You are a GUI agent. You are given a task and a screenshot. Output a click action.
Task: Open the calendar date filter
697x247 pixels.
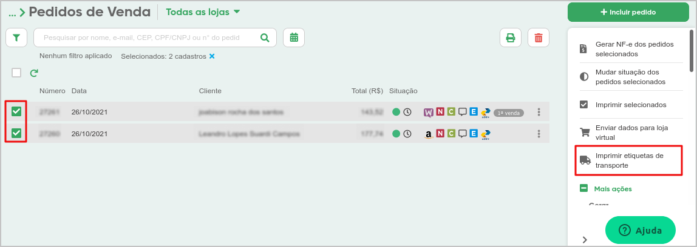(x=294, y=38)
